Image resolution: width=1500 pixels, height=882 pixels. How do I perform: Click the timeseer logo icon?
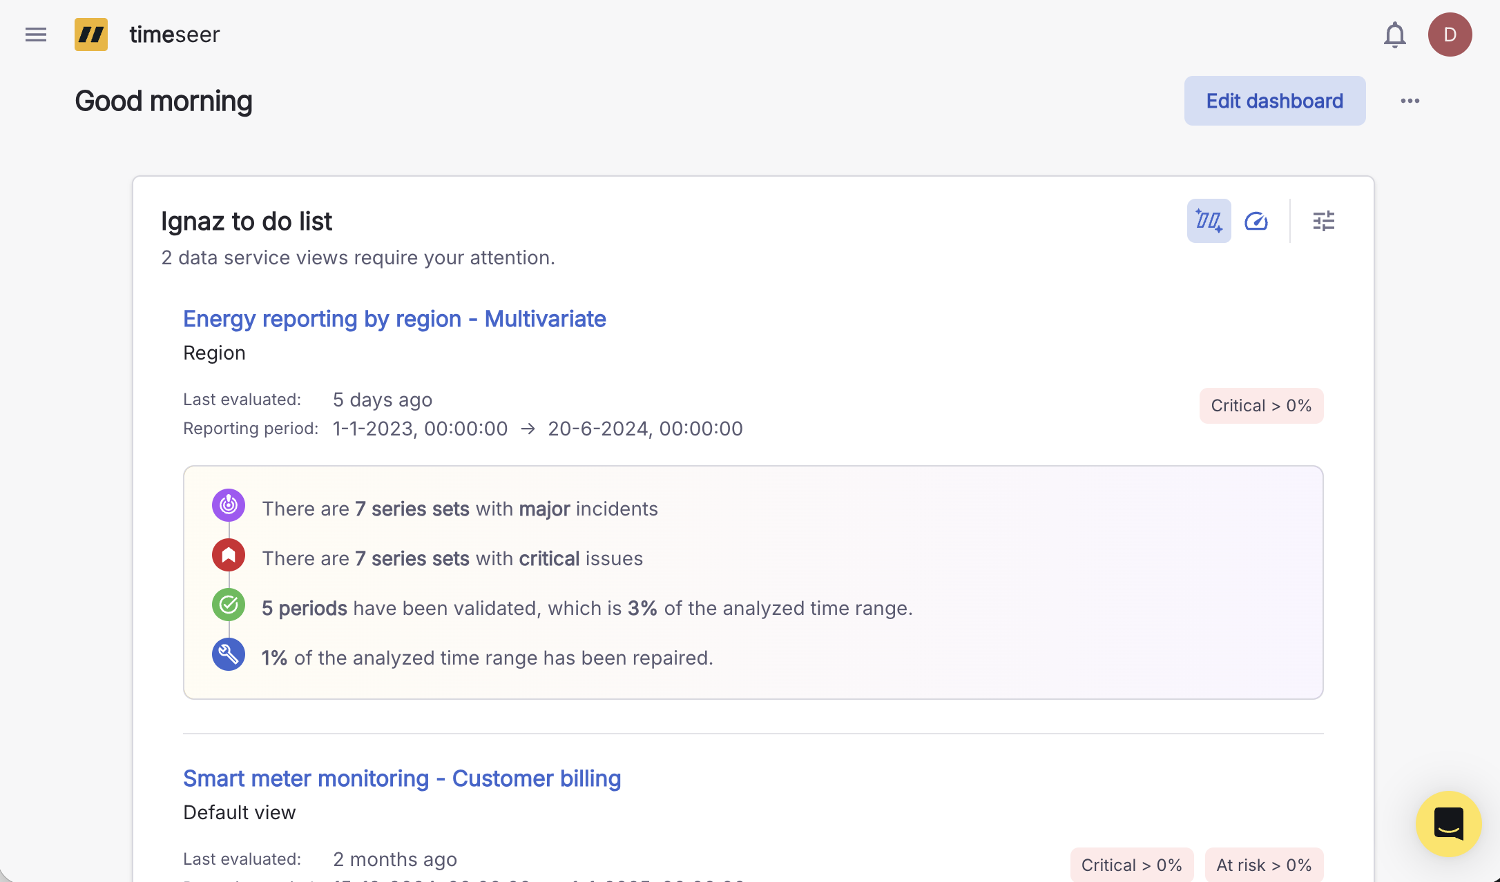pos(91,35)
